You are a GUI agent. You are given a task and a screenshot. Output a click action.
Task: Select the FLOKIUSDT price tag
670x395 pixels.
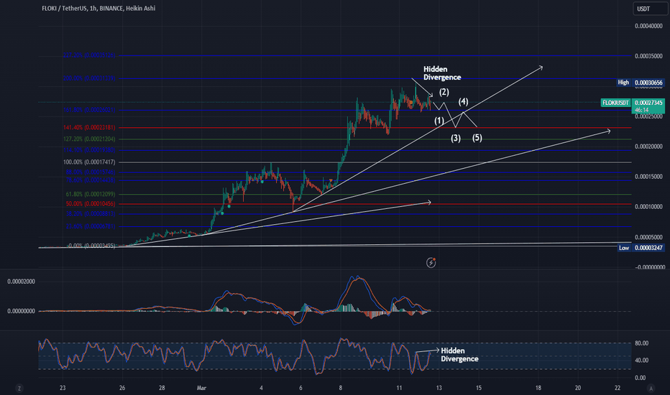(x=616, y=103)
